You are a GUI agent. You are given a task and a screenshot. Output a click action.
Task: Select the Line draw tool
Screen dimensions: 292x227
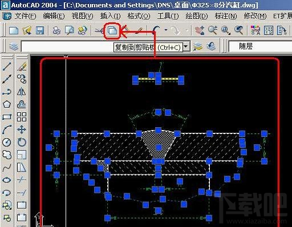(x=7, y=66)
